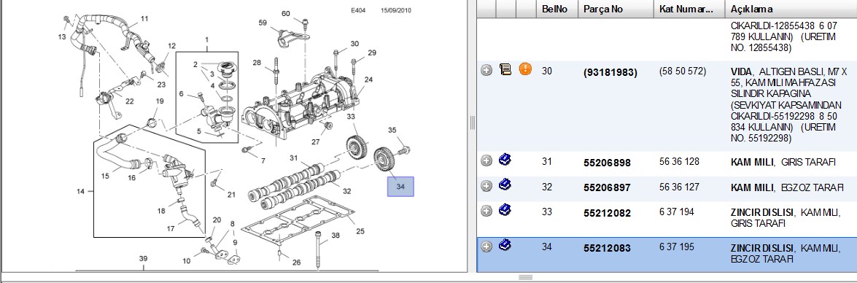Click catalogue number 6 37 195
The image size is (857, 283).
[677, 247]
